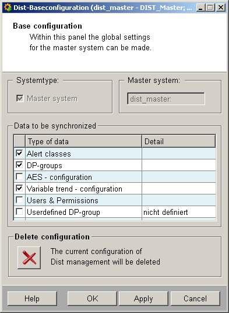
Task: Select the nicht definiert detail cell
Action: [179, 212]
